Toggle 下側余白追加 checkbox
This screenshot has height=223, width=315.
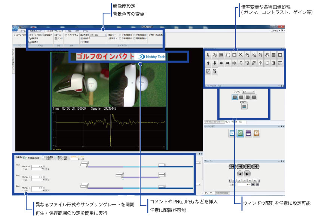120,39
